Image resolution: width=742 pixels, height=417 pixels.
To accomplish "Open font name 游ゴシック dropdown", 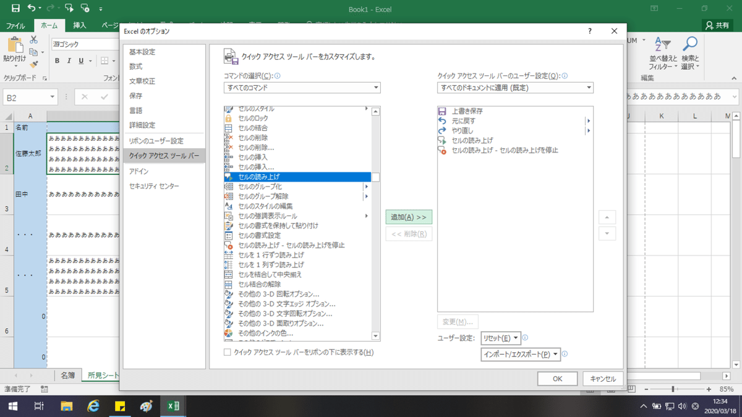I will tap(87, 44).
